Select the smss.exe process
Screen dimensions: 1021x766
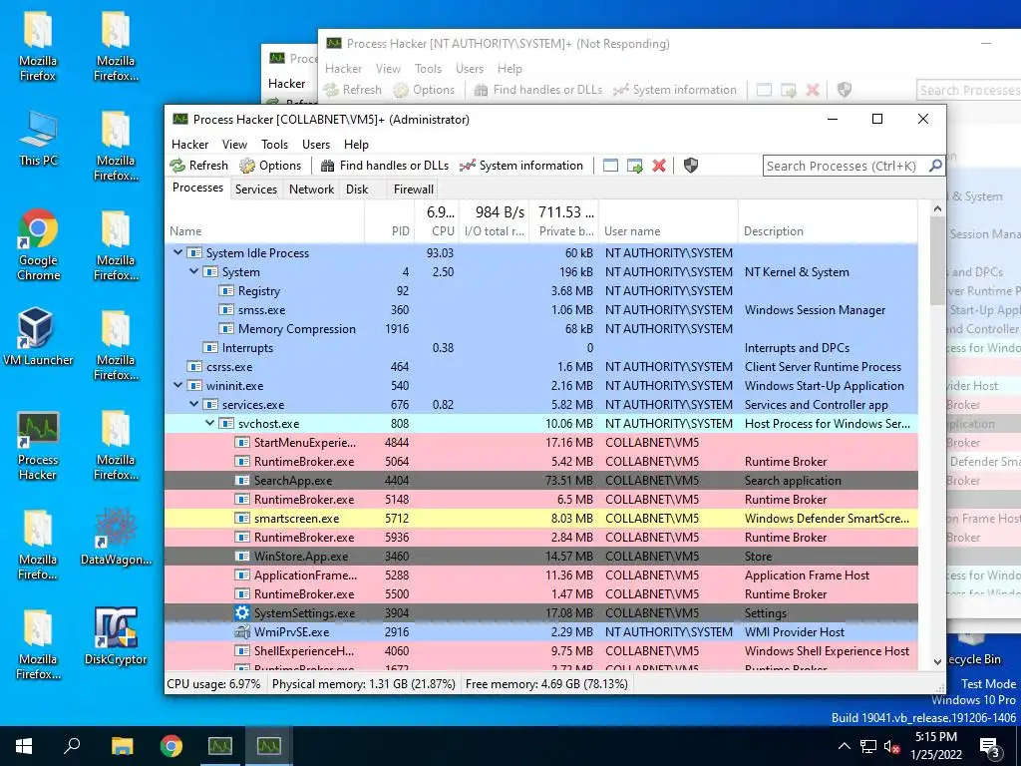(541, 310)
